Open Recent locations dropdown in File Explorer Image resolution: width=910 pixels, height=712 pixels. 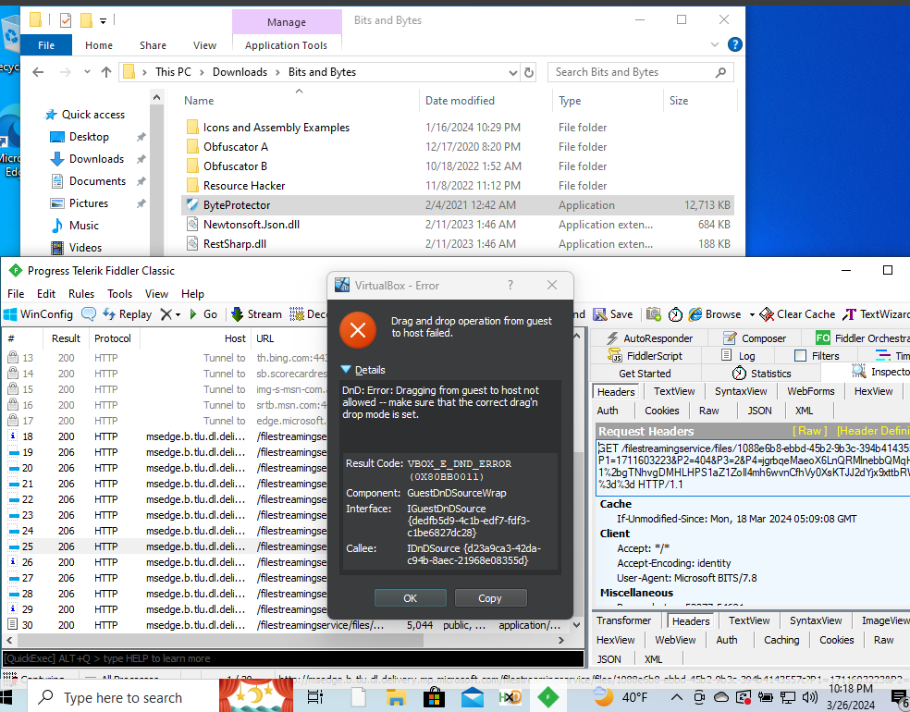coord(87,72)
